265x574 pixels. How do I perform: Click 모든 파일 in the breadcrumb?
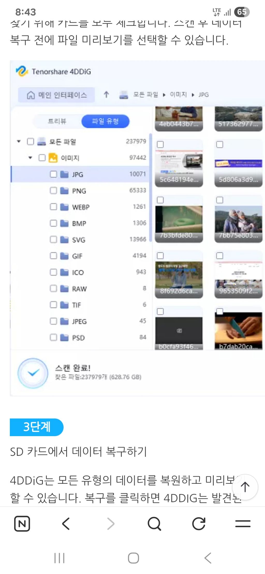[145, 95]
